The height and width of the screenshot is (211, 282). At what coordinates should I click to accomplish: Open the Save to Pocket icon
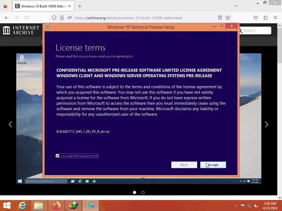point(255,18)
